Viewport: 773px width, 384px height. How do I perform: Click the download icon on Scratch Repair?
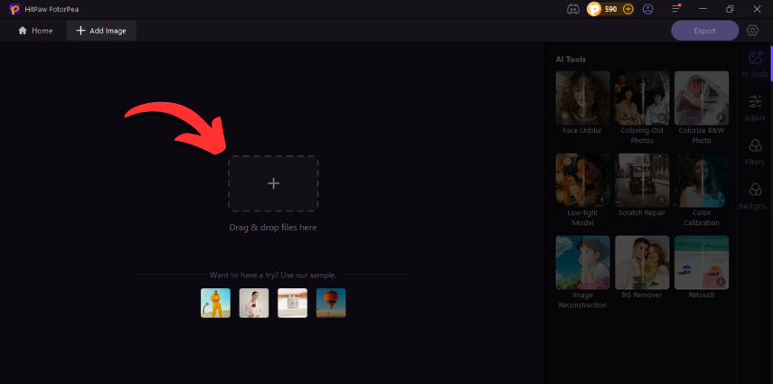coord(662,200)
